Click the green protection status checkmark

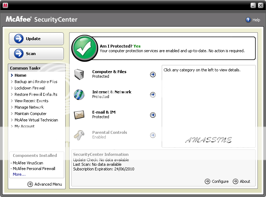(x=84, y=48)
